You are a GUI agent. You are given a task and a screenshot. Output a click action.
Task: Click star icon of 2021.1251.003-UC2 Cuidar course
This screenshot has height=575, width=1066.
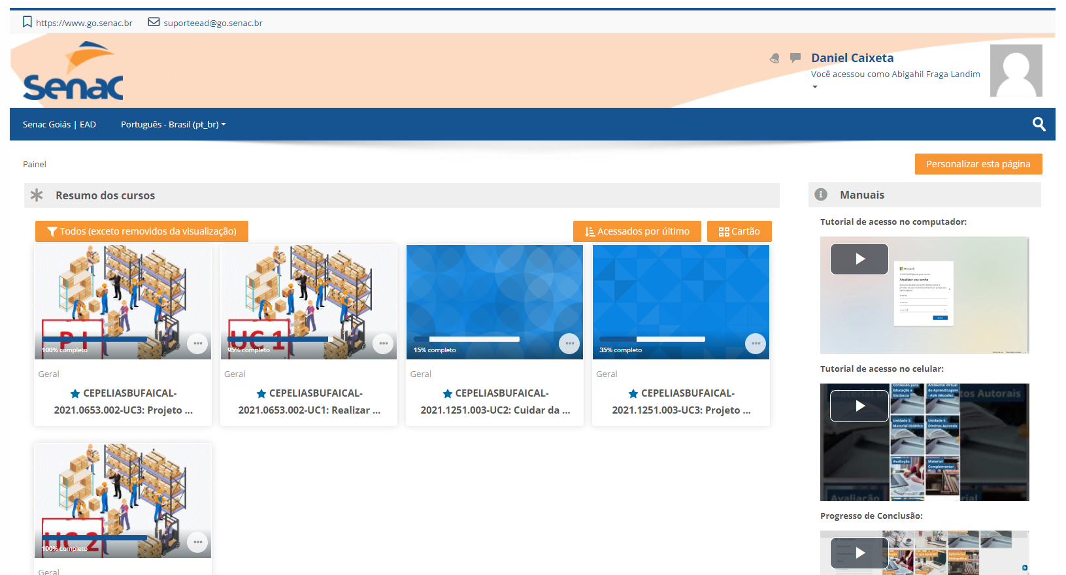(448, 393)
